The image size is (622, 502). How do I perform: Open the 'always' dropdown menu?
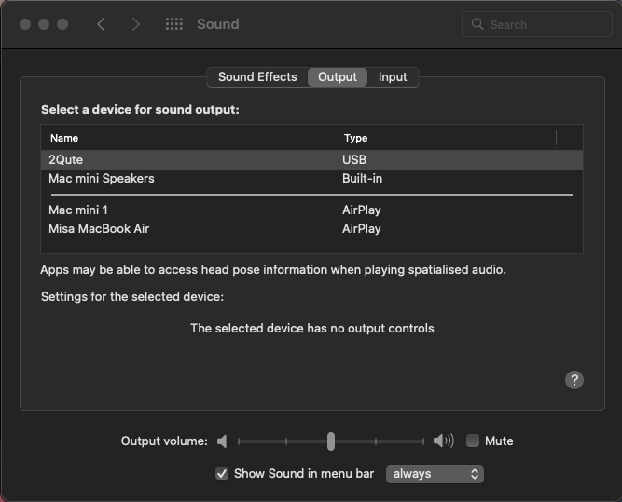[x=435, y=474]
